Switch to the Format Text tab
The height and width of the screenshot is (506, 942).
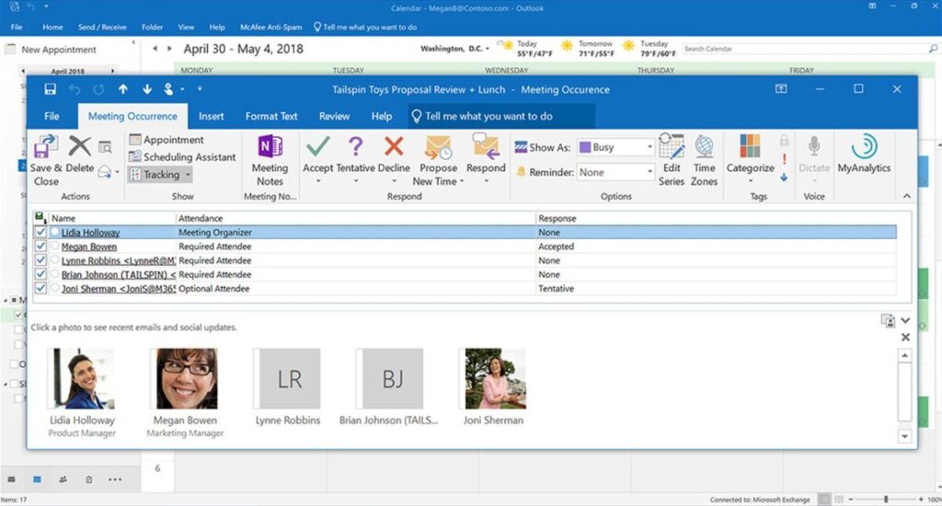point(271,117)
